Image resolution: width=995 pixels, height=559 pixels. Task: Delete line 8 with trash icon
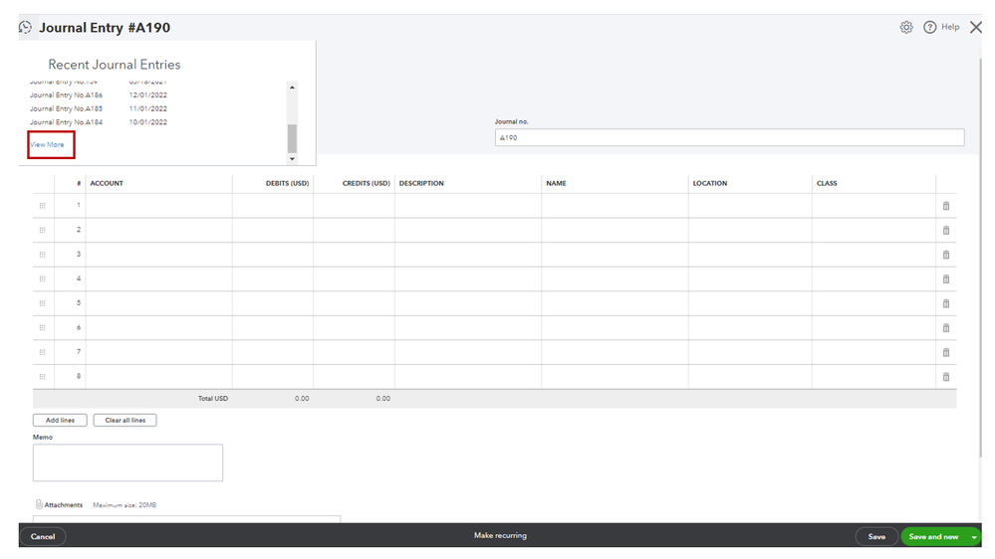coord(946,376)
